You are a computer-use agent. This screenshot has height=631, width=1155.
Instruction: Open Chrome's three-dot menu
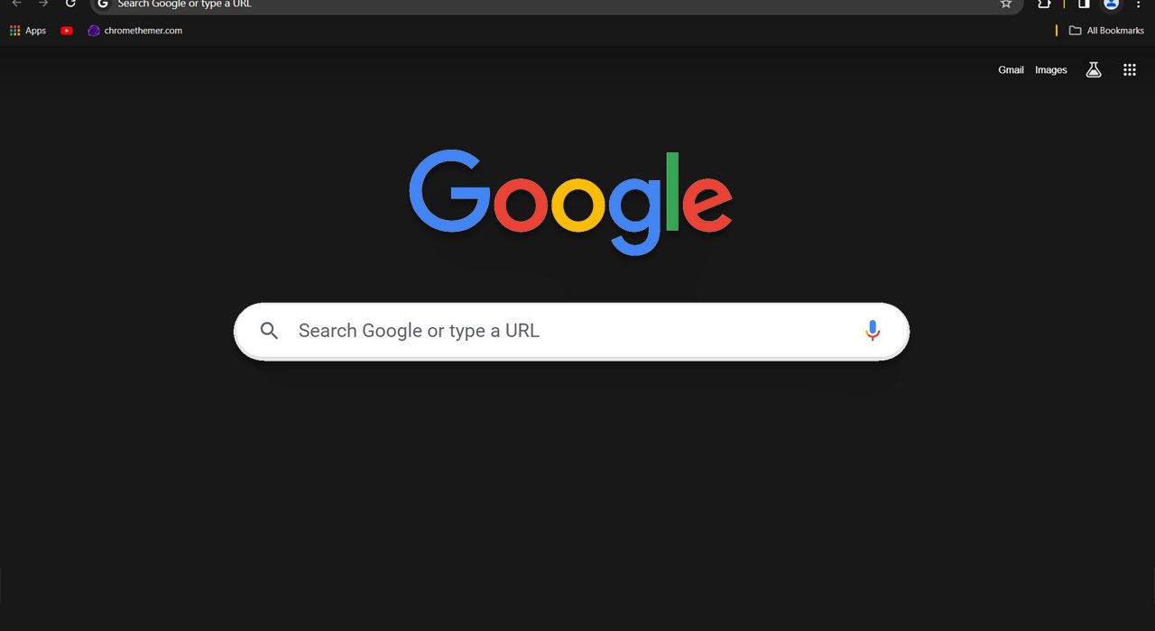1139,4
